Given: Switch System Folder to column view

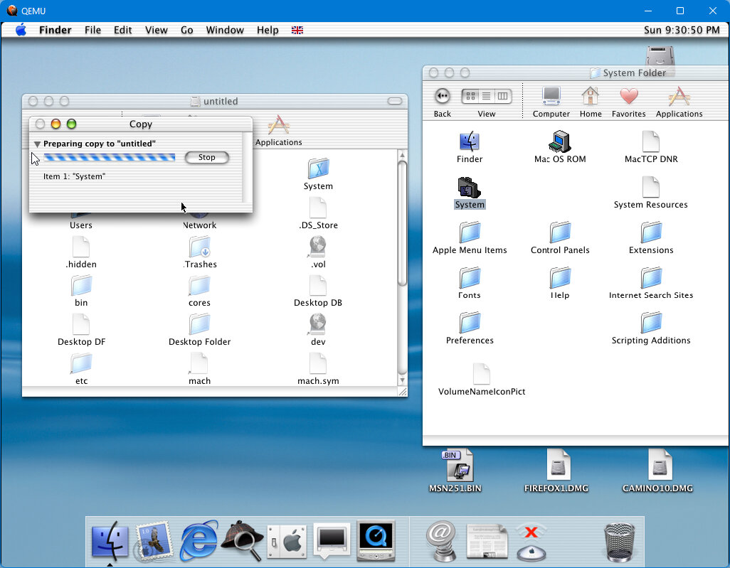Looking at the screenshot, I should click(x=503, y=96).
